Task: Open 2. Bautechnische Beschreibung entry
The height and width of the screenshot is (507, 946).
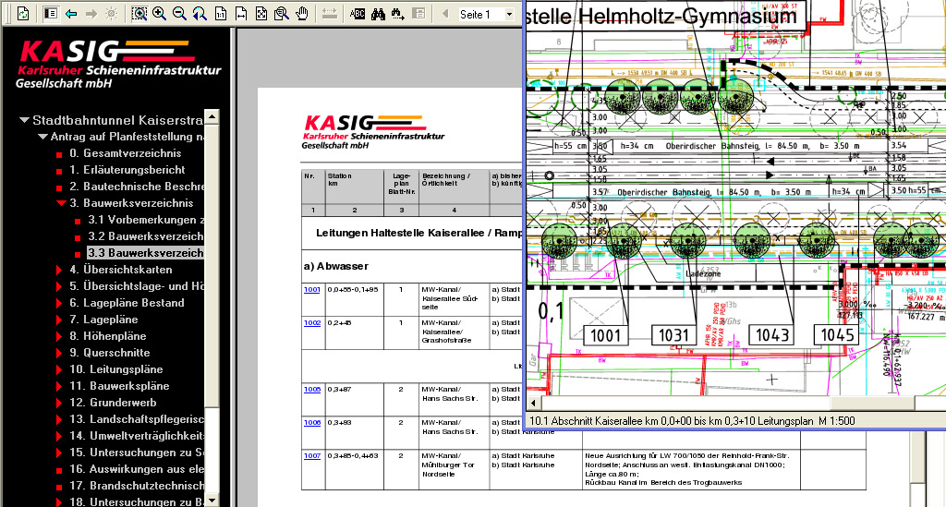Action: pos(137,187)
